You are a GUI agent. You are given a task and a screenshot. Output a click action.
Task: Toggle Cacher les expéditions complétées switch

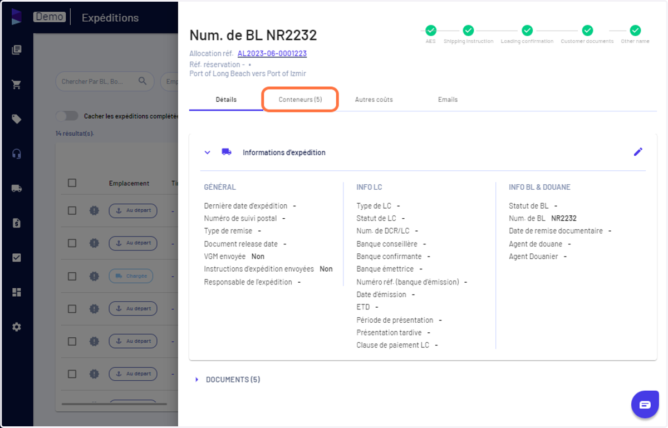pos(67,116)
